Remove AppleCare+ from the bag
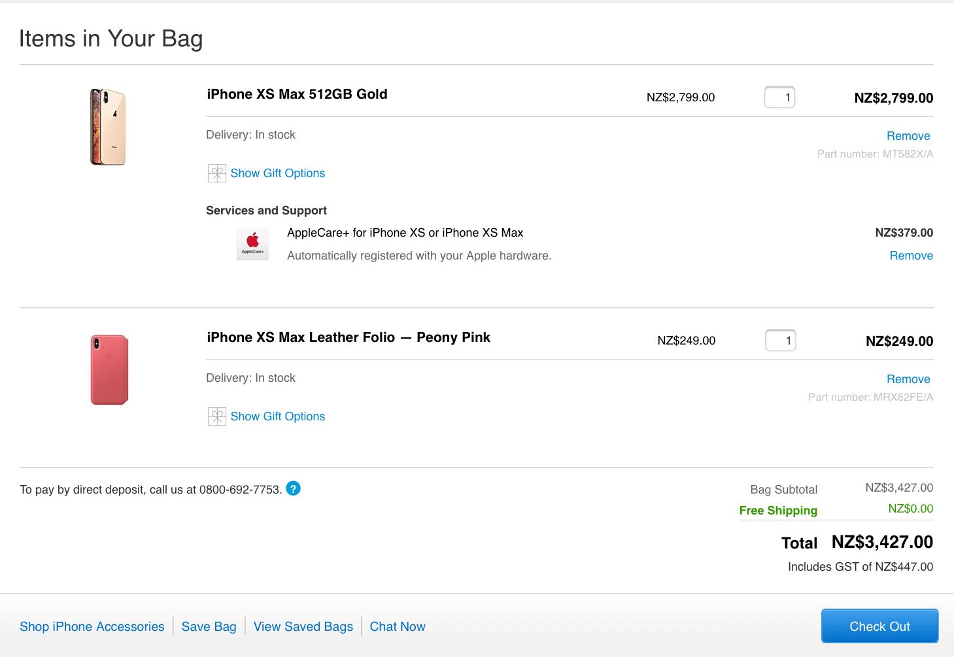954x657 pixels. (x=911, y=256)
